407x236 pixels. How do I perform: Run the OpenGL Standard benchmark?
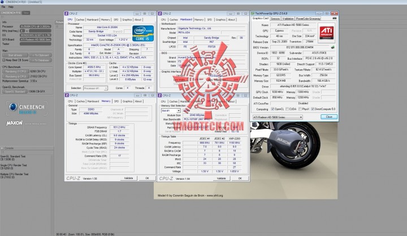[15, 91]
